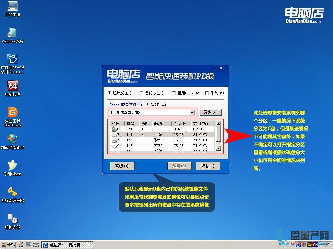The image size is (333, 249).
Task: Click the first quick launch icon beside 开始
Action: [21, 245]
